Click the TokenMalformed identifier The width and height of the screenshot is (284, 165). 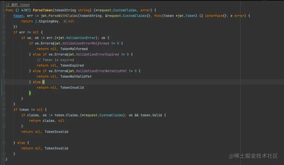[x=74, y=49]
